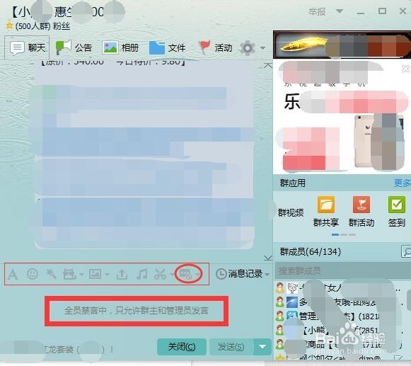Select the screenshot scissors icon

pos(160,274)
